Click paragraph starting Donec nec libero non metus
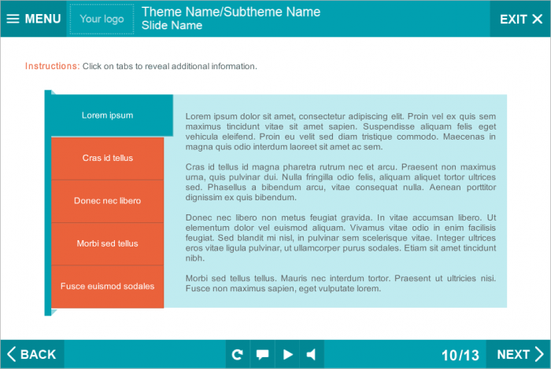Screen dimensions: 551x369 point(341,238)
